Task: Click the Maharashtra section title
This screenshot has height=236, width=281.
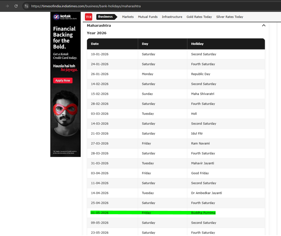Action: click(x=99, y=25)
